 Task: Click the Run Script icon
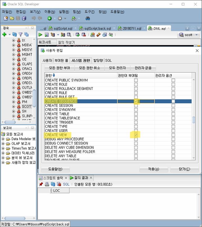point(47,35)
